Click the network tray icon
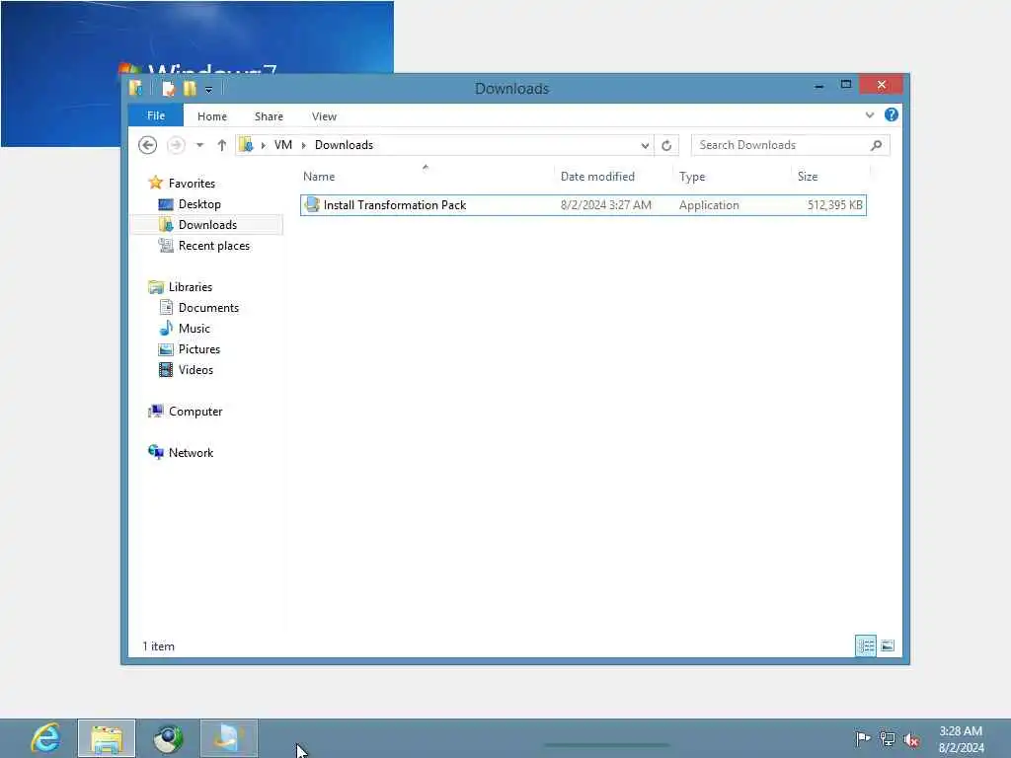The image size is (1011, 758). (888, 739)
